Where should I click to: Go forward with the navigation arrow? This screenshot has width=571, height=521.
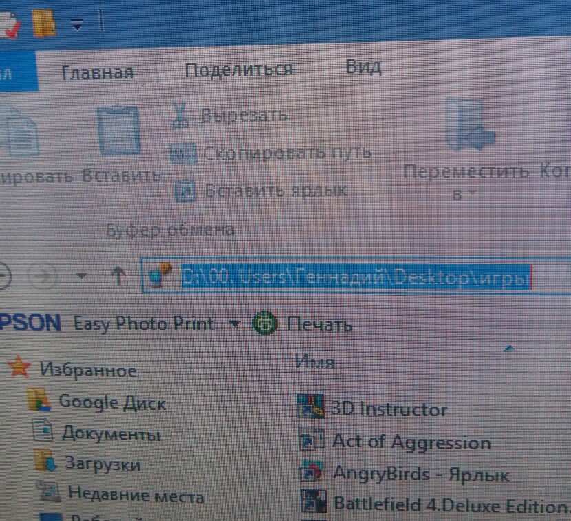point(42,276)
